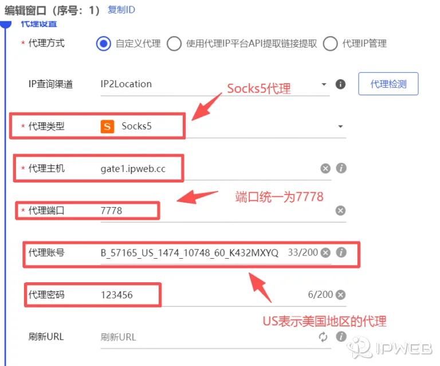Click the 编辑窗口 (序号: 1) title
Screen dimensions: 440x366
(x=52, y=11)
